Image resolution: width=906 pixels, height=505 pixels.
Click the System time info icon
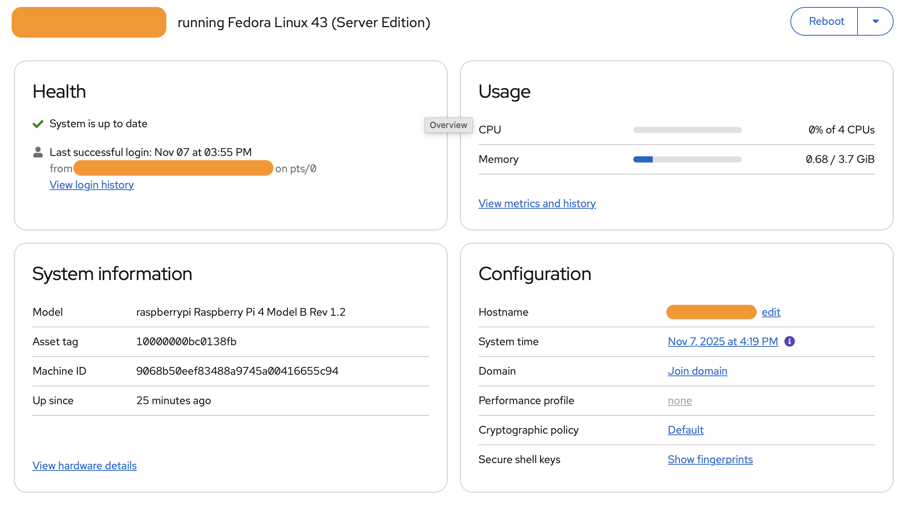pyautogui.click(x=789, y=341)
